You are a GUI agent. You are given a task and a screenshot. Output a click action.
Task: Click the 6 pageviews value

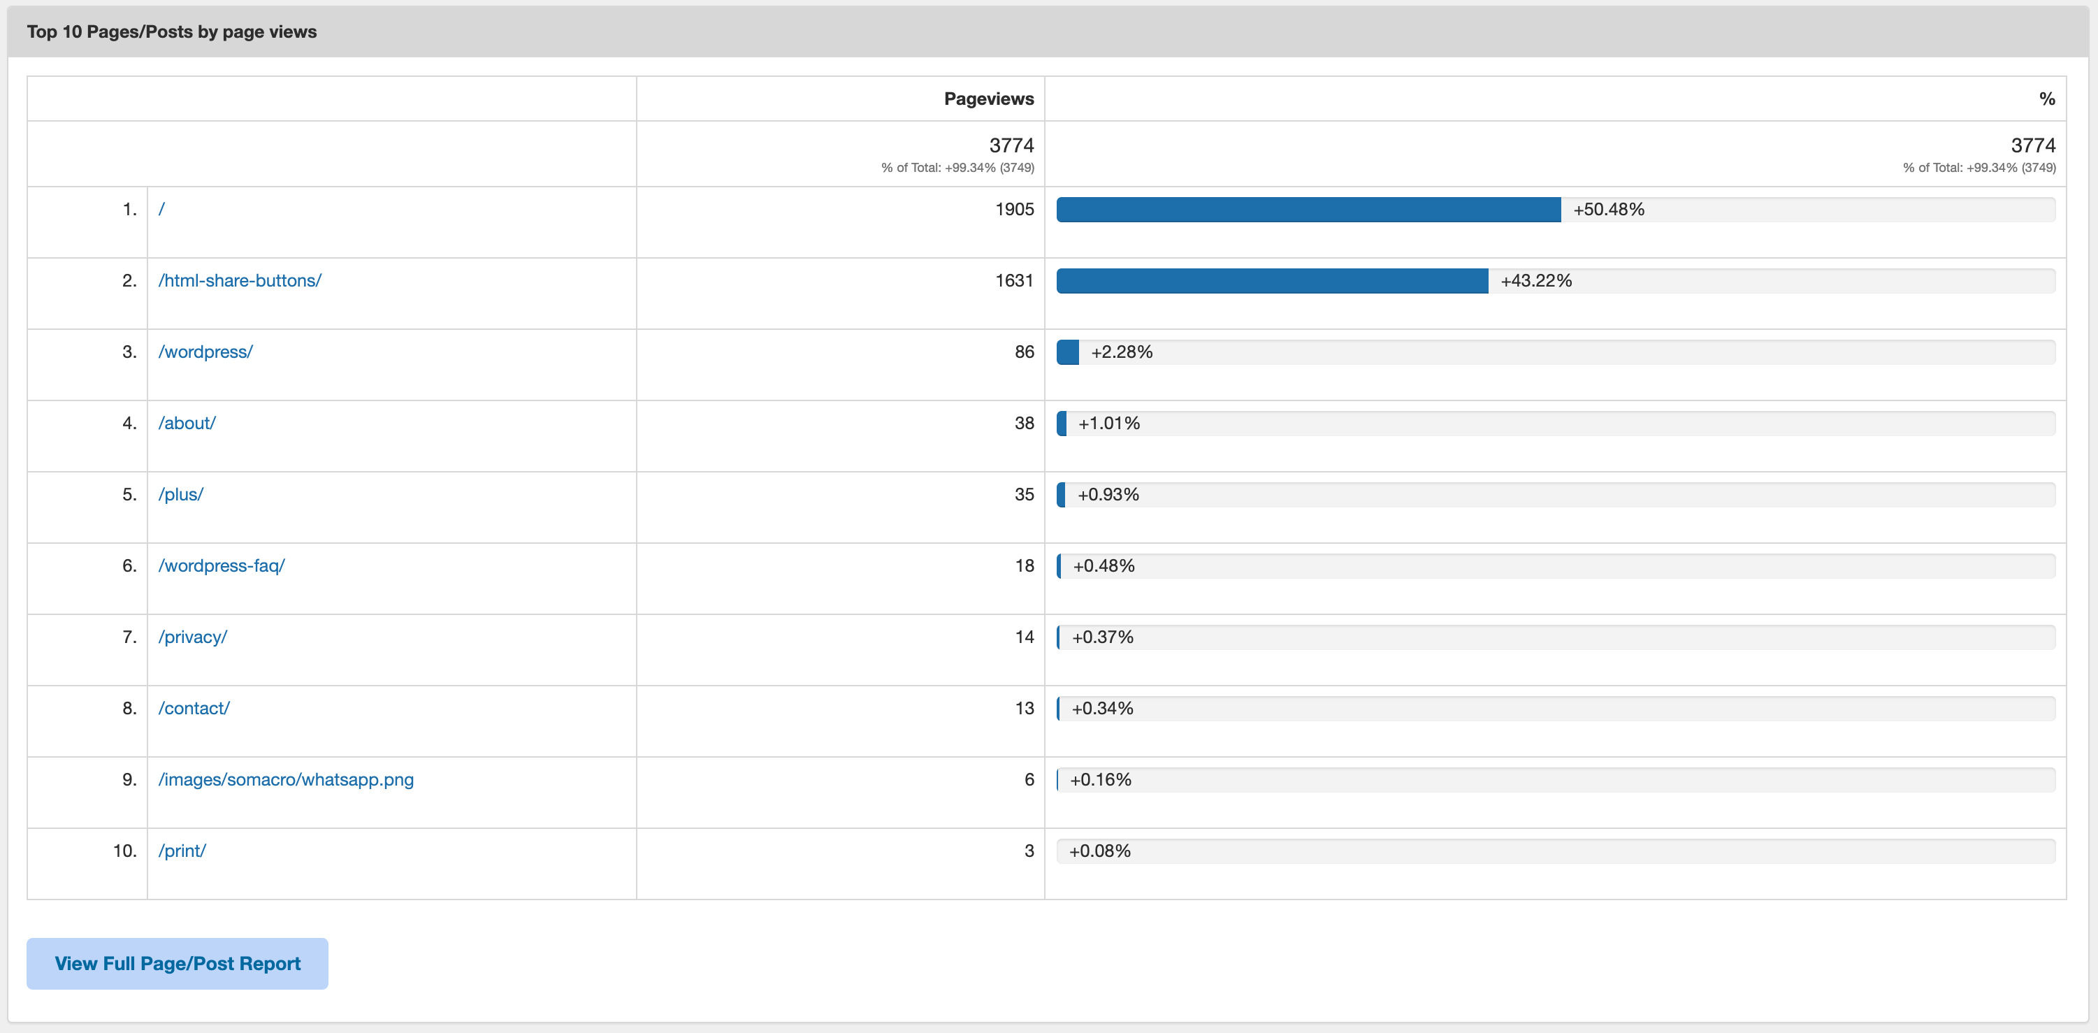[1029, 779]
